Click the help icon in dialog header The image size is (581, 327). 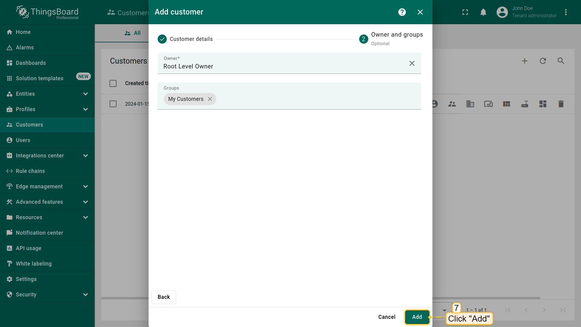[x=402, y=12]
